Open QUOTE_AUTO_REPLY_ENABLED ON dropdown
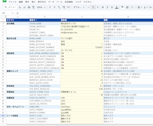This screenshot has height=126, width=153. [x=102, y=68]
